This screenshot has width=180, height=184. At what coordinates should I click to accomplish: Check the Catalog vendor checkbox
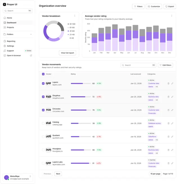pyautogui.click(x=43, y=123)
